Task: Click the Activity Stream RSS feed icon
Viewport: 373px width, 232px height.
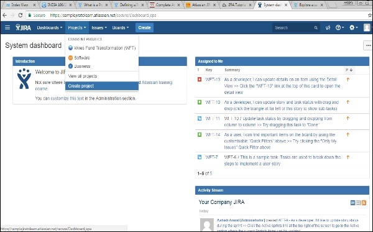Action: click(x=364, y=203)
